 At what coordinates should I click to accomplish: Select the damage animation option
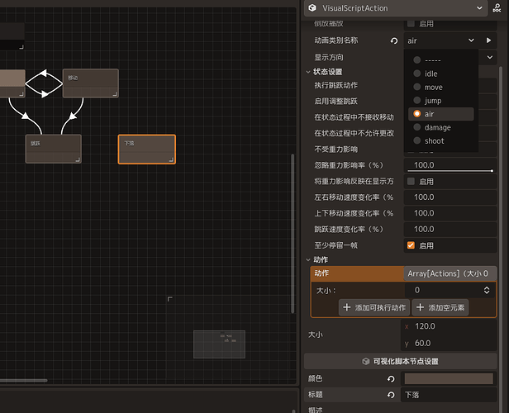(x=441, y=127)
